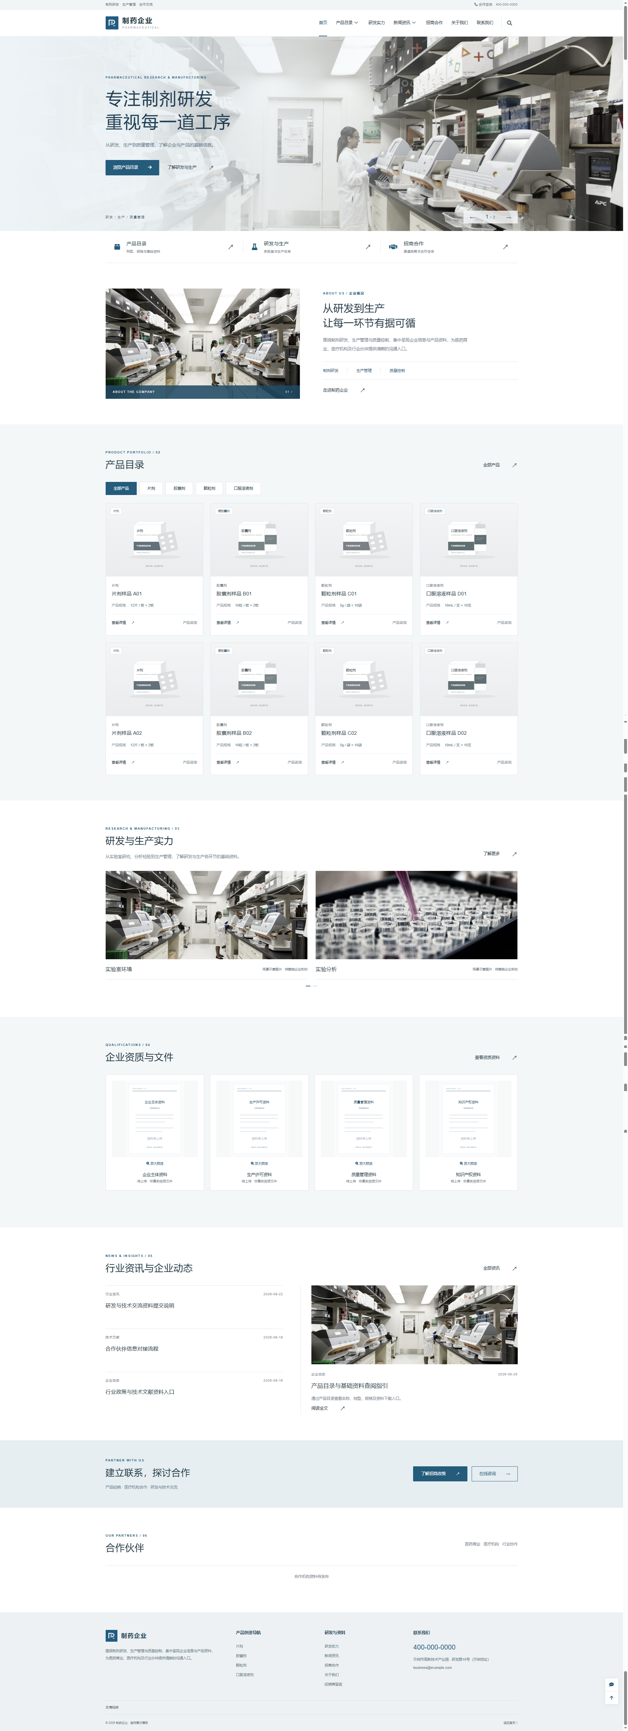Open the search magnifier icon in header
The width and height of the screenshot is (628, 1731).
(509, 23)
